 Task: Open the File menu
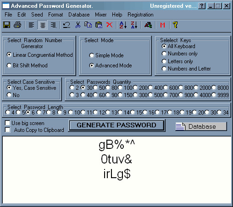(8, 15)
